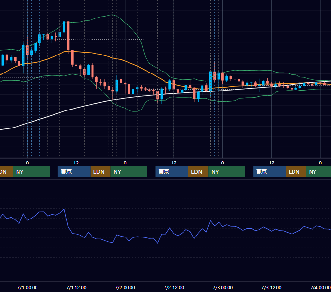Screen dimensions: 331x292
Task: Click the NY session block spanning 7/3 00:00
Action: coord(227,172)
